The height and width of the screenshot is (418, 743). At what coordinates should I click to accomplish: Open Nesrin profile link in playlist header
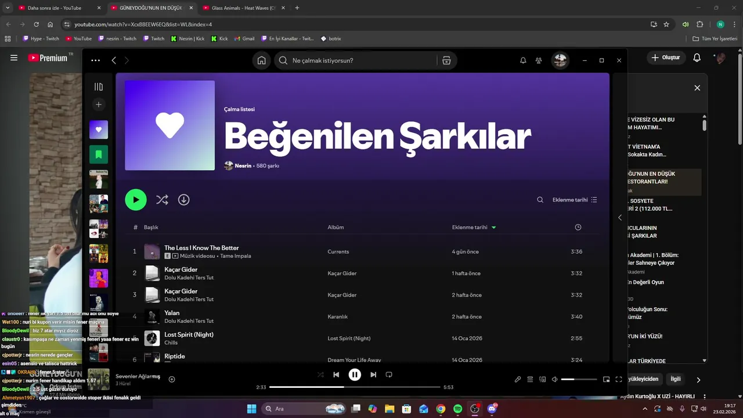click(243, 165)
